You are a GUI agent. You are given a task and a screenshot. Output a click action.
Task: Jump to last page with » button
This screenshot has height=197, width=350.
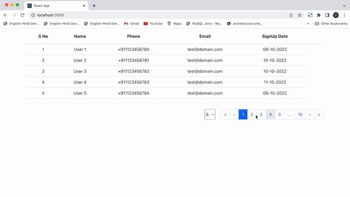[319, 114]
